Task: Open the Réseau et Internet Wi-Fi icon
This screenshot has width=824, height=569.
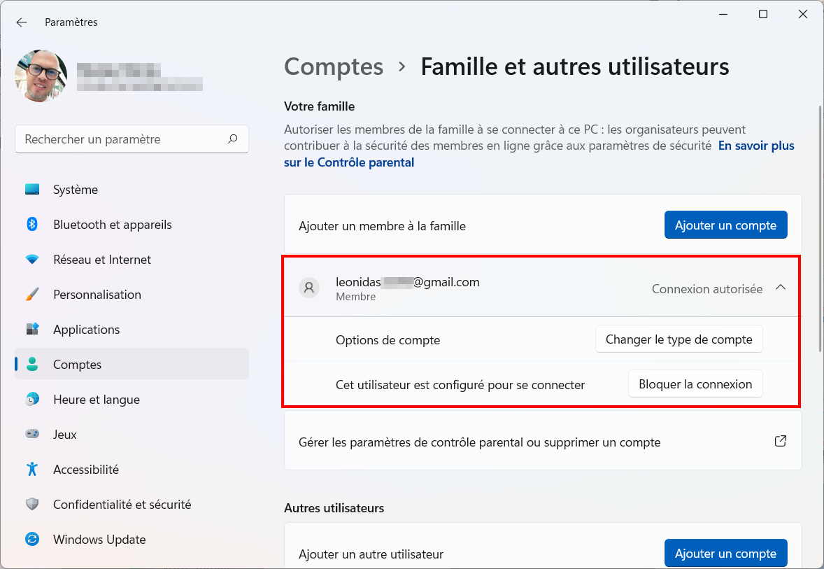Action: (x=32, y=259)
